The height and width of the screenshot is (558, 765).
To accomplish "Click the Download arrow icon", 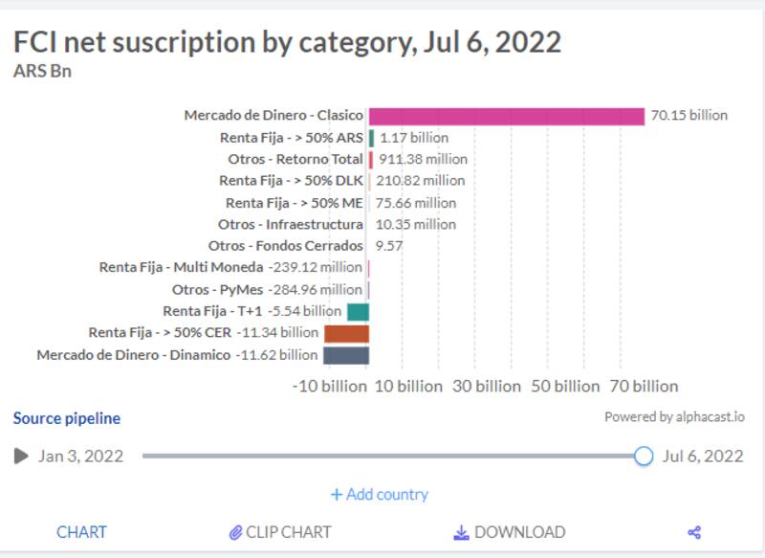I will point(461,532).
